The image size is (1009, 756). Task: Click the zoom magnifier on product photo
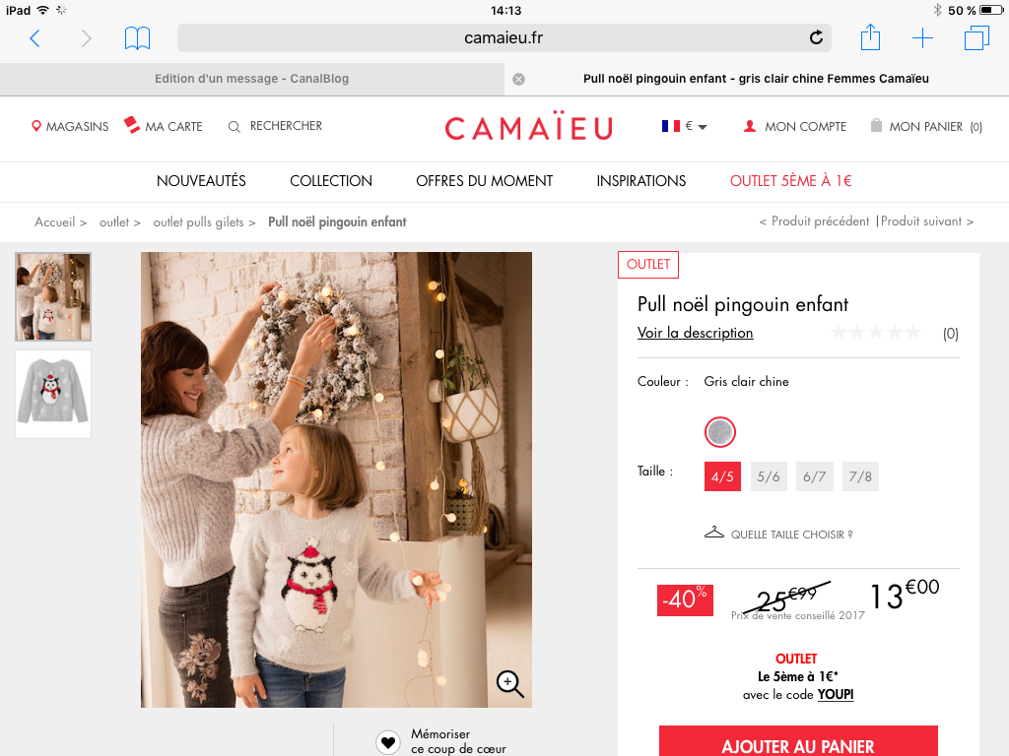tap(509, 683)
